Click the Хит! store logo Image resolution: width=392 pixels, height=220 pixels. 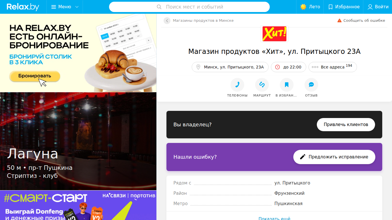274,34
